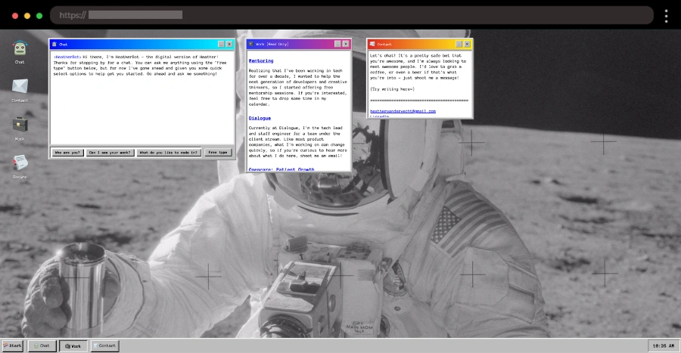681x353 pixels.
Task: Open the Chat robot desktop icon
Action: click(x=20, y=49)
